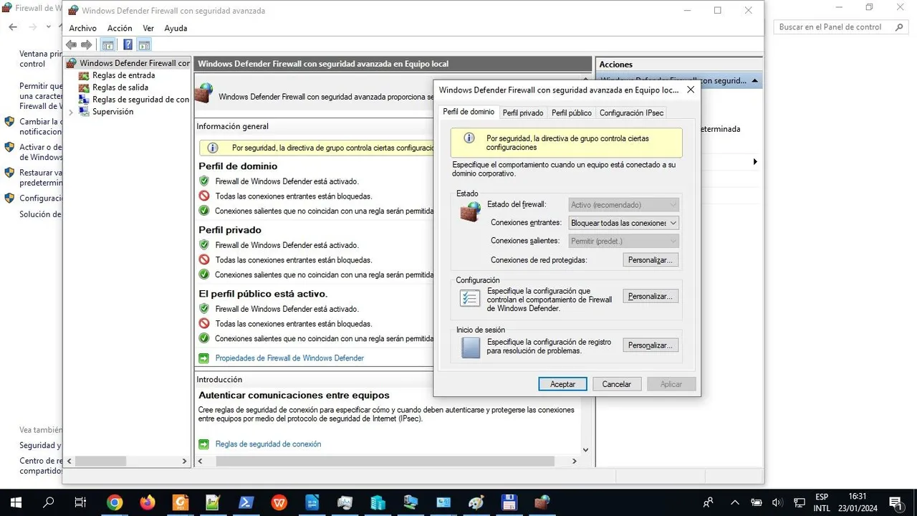The image size is (917, 516).
Task: Open Firefox from the taskbar
Action: click(x=148, y=502)
